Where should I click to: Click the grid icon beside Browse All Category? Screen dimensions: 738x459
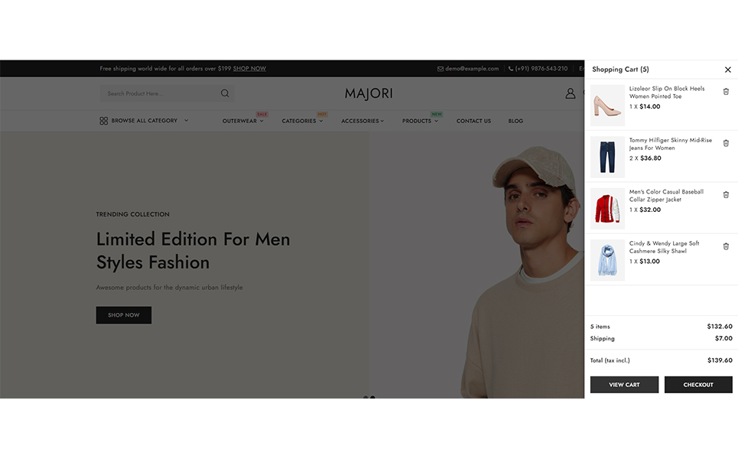pos(103,121)
